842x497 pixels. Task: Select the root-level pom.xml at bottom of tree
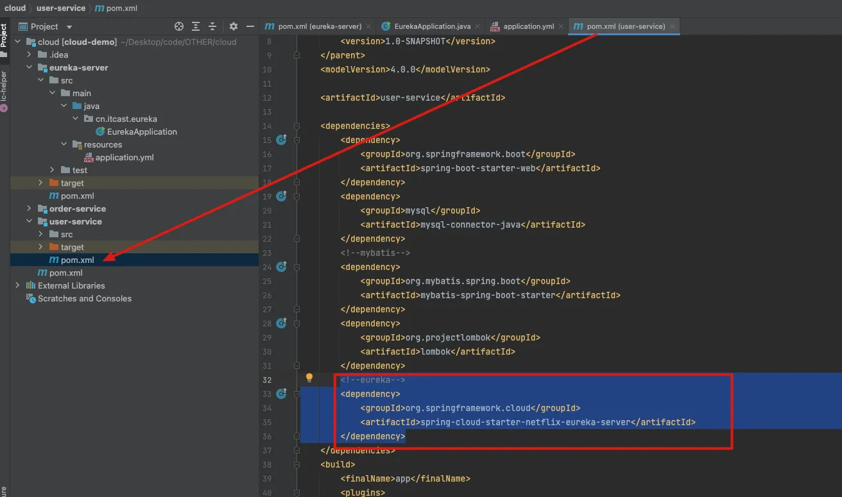65,273
